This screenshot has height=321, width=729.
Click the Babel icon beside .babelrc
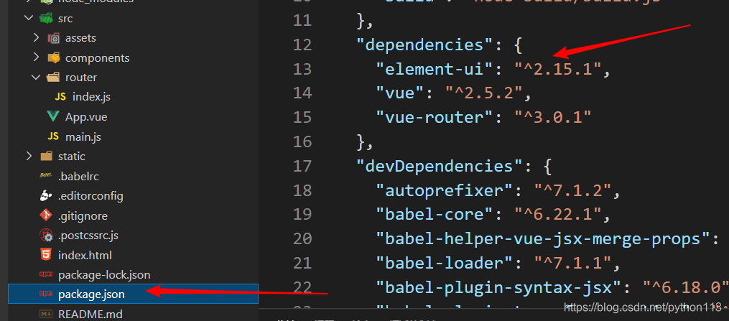pyautogui.click(x=45, y=176)
